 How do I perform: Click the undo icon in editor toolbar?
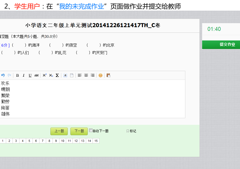(x=3, y=75)
